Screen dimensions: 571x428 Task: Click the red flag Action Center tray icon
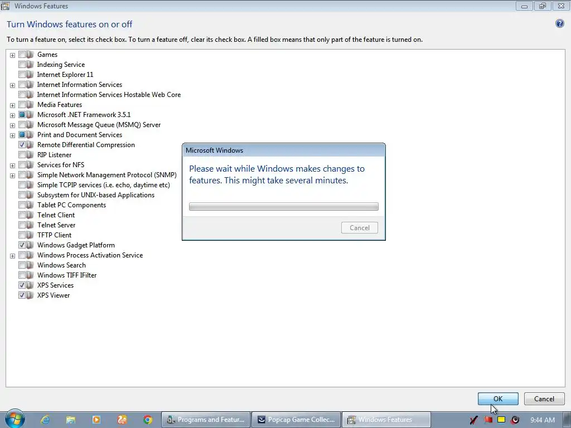point(488,420)
